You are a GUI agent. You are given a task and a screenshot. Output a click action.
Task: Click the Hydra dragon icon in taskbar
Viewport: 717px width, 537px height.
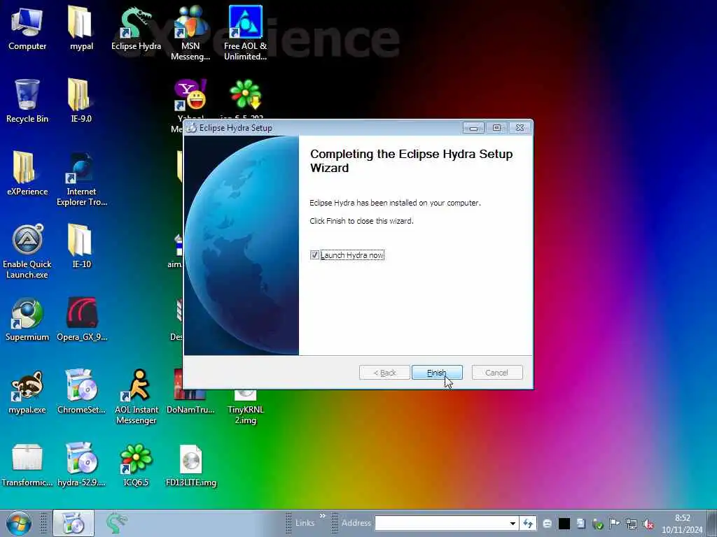click(x=116, y=523)
